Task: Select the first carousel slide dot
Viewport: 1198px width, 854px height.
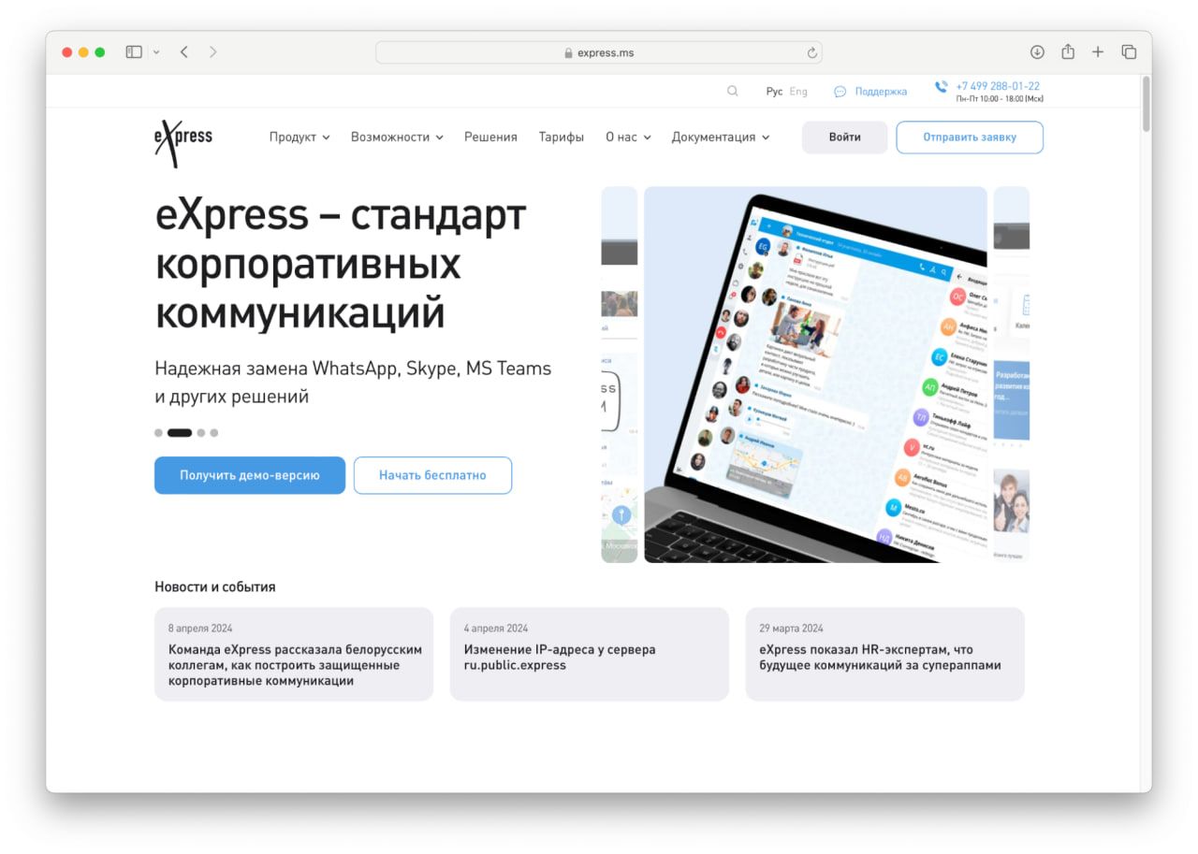Action: pyautogui.click(x=158, y=433)
